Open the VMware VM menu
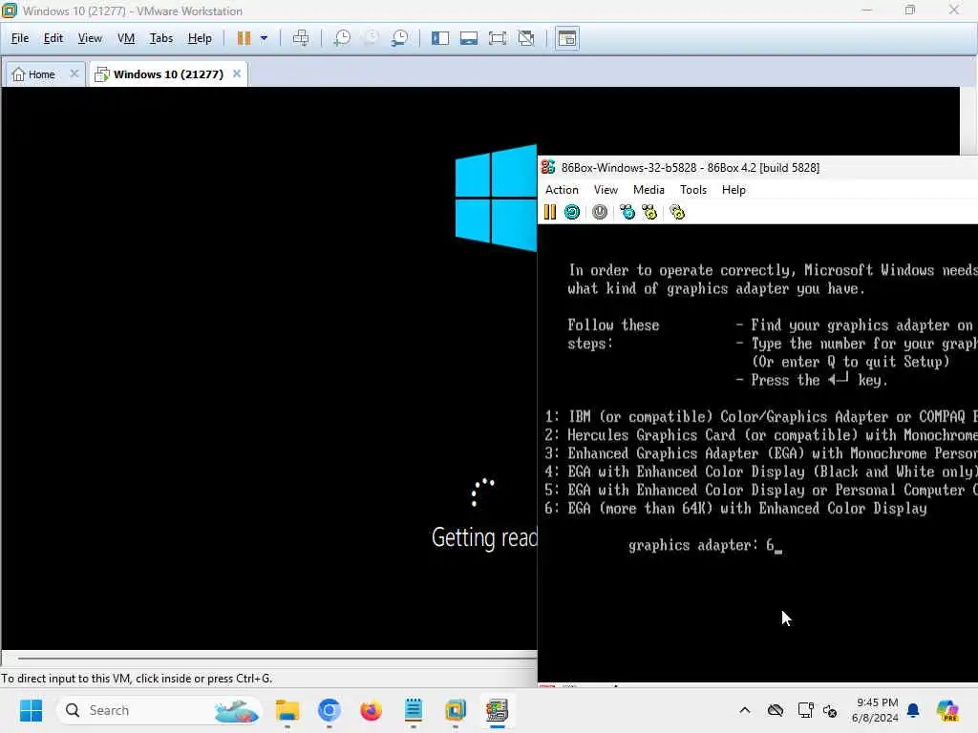 [126, 38]
